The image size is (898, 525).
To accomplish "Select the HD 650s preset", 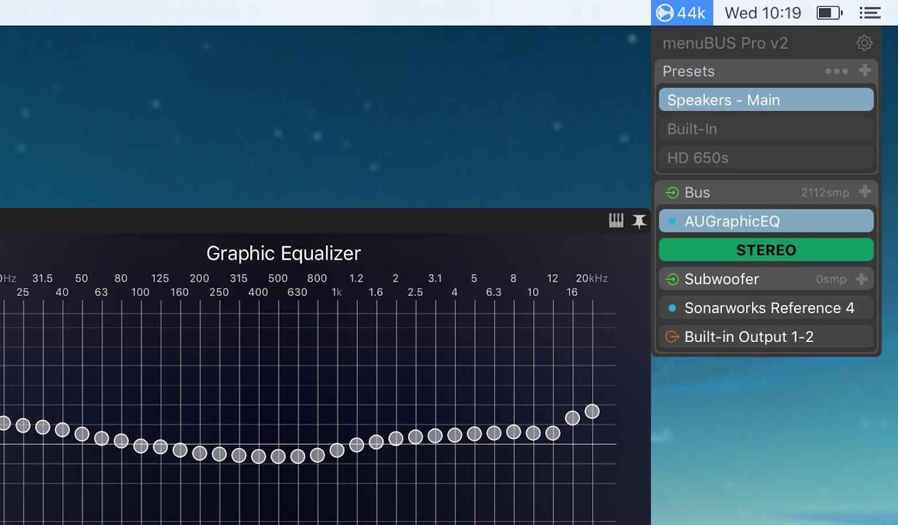I will click(x=766, y=157).
